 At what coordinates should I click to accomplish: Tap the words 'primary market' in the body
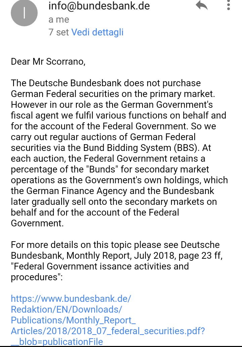click(x=183, y=94)
